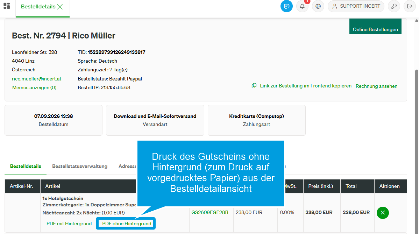Viewport: 419px width, 234px height.
Task: Open the dashboard grid menu icon
Action: click(7, 6)
